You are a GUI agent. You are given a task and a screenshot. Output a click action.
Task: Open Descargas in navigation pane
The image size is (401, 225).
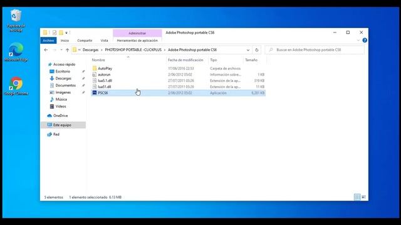(63, 78)
